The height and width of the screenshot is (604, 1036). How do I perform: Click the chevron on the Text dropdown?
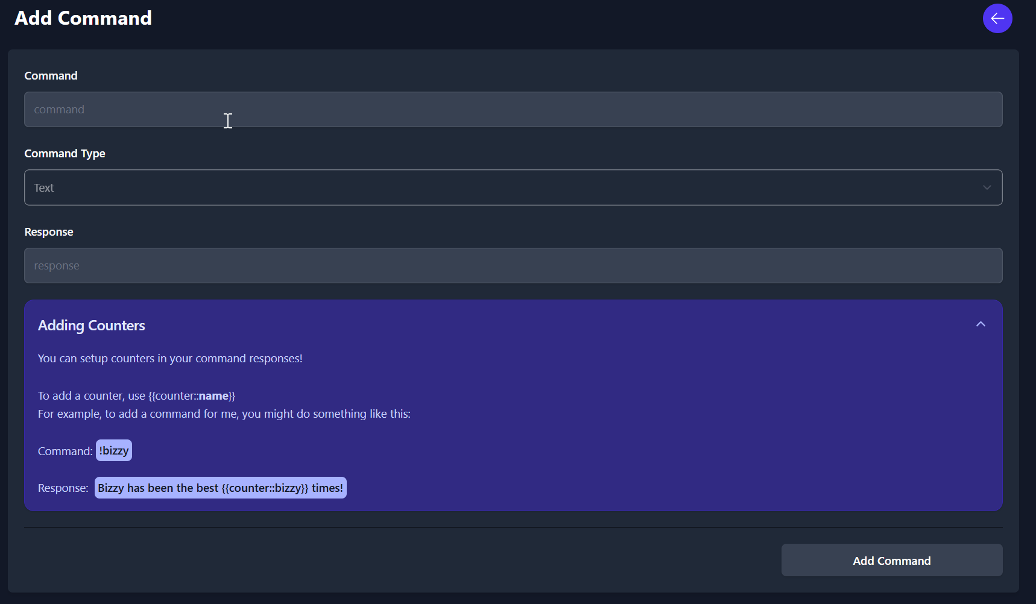click(x=987, y=187)
